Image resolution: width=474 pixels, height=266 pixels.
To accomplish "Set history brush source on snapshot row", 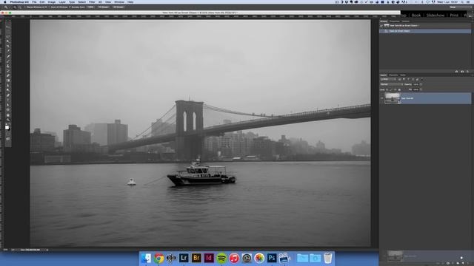I will pyautogui.click(x=381, y=26).
